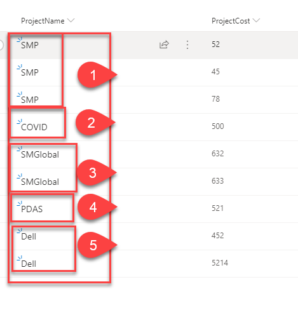Select the first row's selection circle
The image size is (298, 317).
[x=1, y=45]
